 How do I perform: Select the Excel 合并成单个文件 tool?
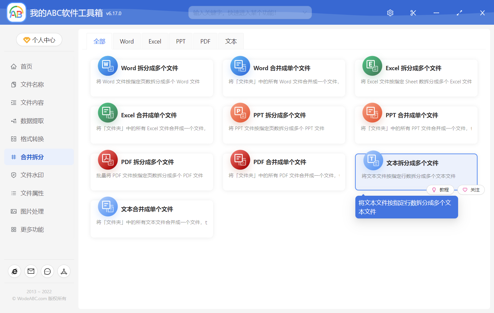[151, 125]
